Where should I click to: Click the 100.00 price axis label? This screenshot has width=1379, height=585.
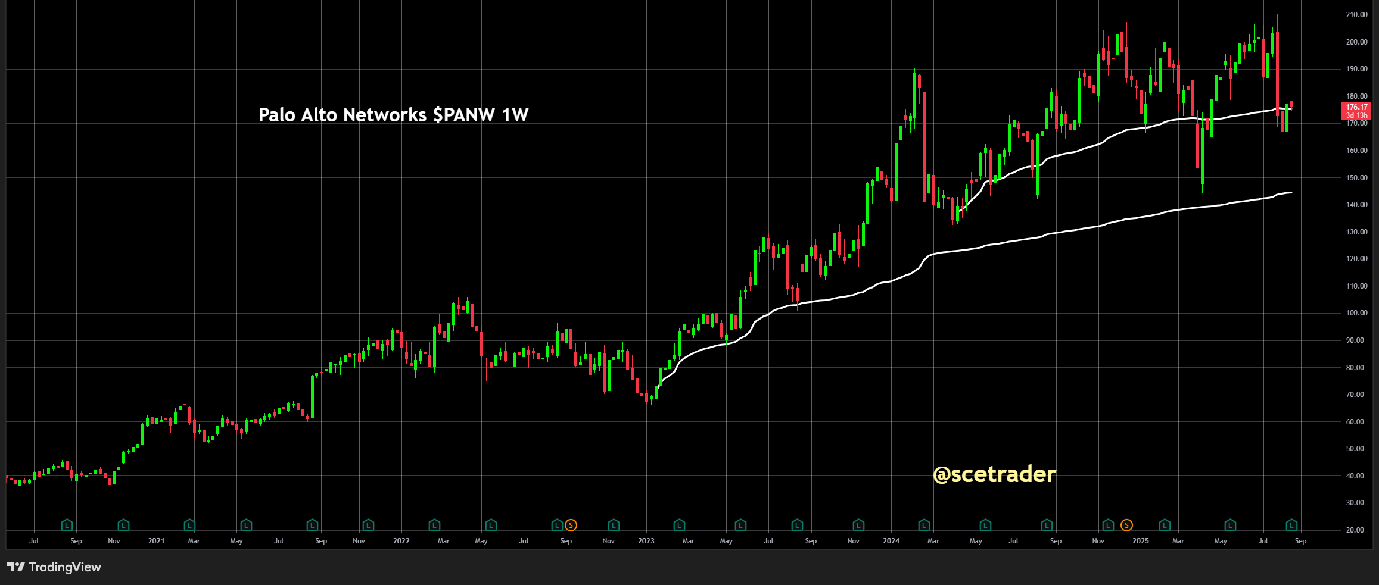pyautogui.click(x=1357, y=313)
